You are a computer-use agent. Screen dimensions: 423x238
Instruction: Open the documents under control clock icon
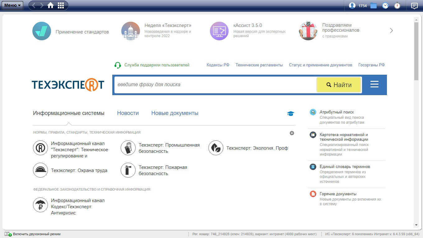[385, 6]
